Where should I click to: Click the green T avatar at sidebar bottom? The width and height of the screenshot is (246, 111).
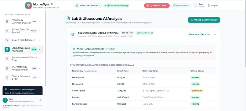click(5, 100)
